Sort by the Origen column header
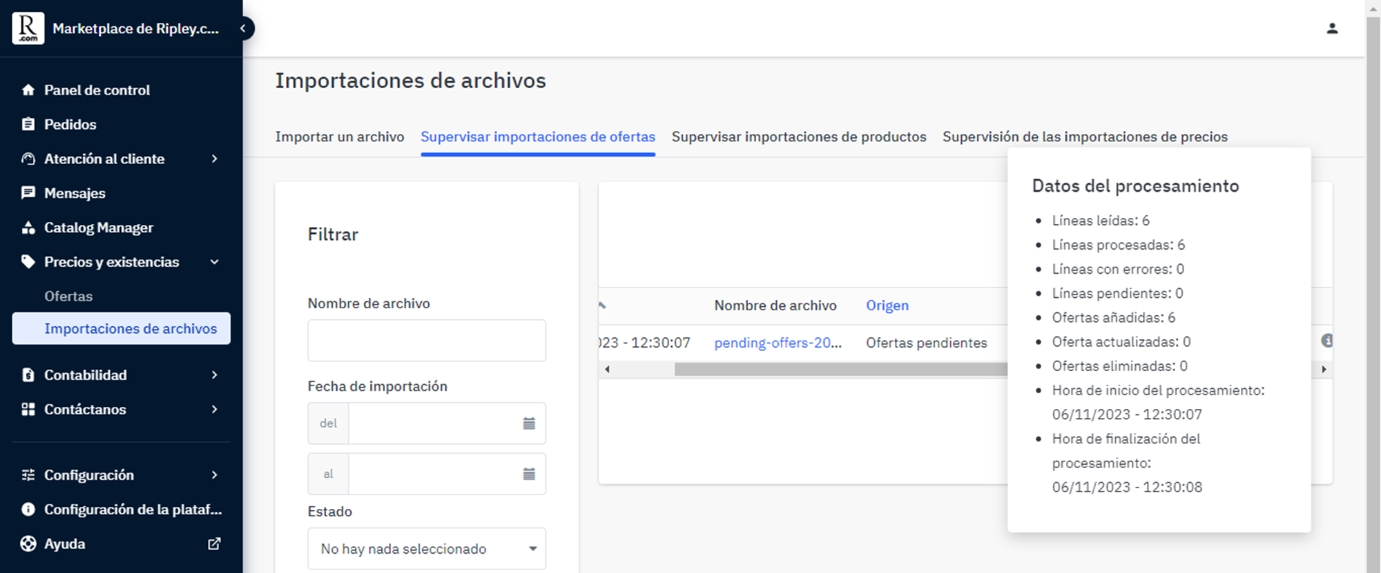 [x=887, y=305]
